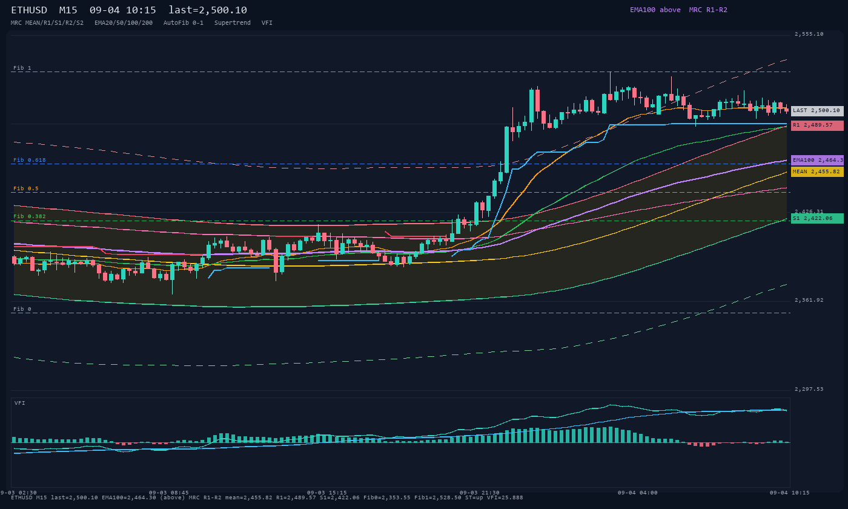Click the 2,297.53 price axis label

tap(809, 389)
